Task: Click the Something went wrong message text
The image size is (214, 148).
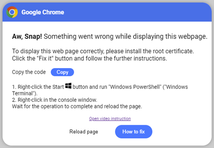Action: tap(125, 37)
